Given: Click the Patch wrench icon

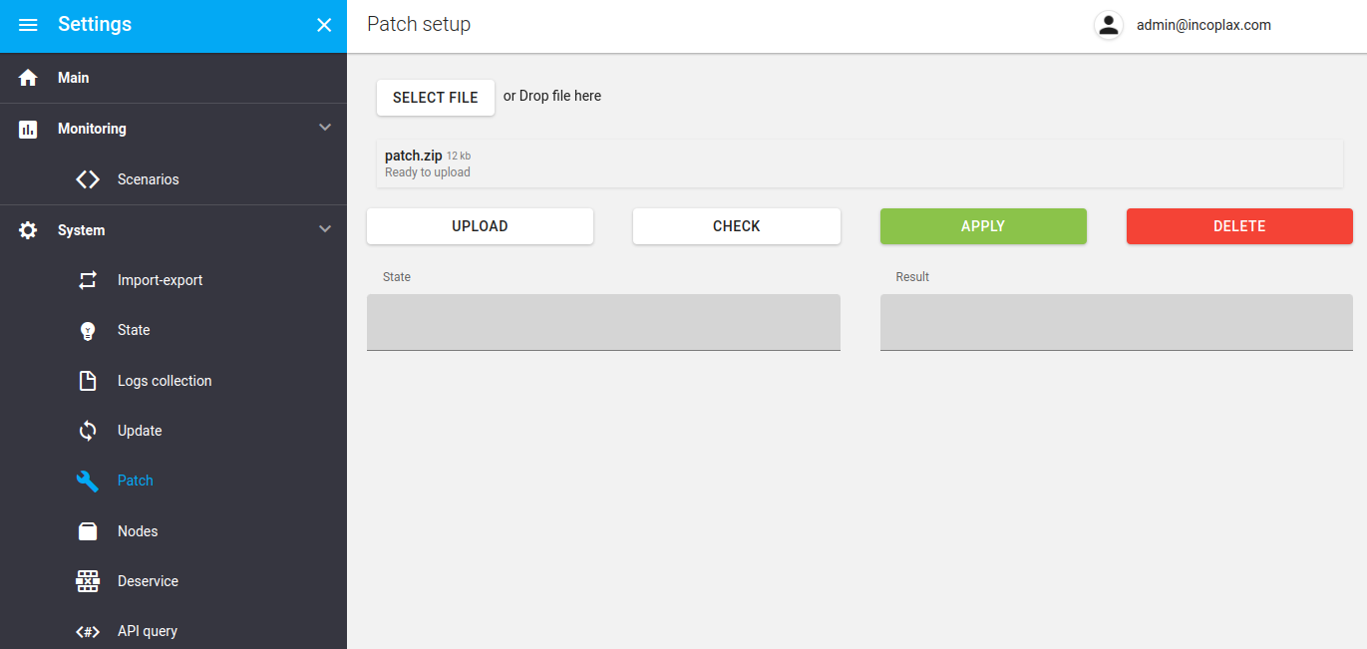Looking at the screenshot, I should [88, 481].
